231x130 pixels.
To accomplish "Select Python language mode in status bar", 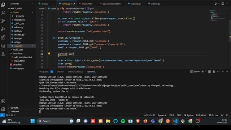I will pyautogui.click(x=190, y=115).
